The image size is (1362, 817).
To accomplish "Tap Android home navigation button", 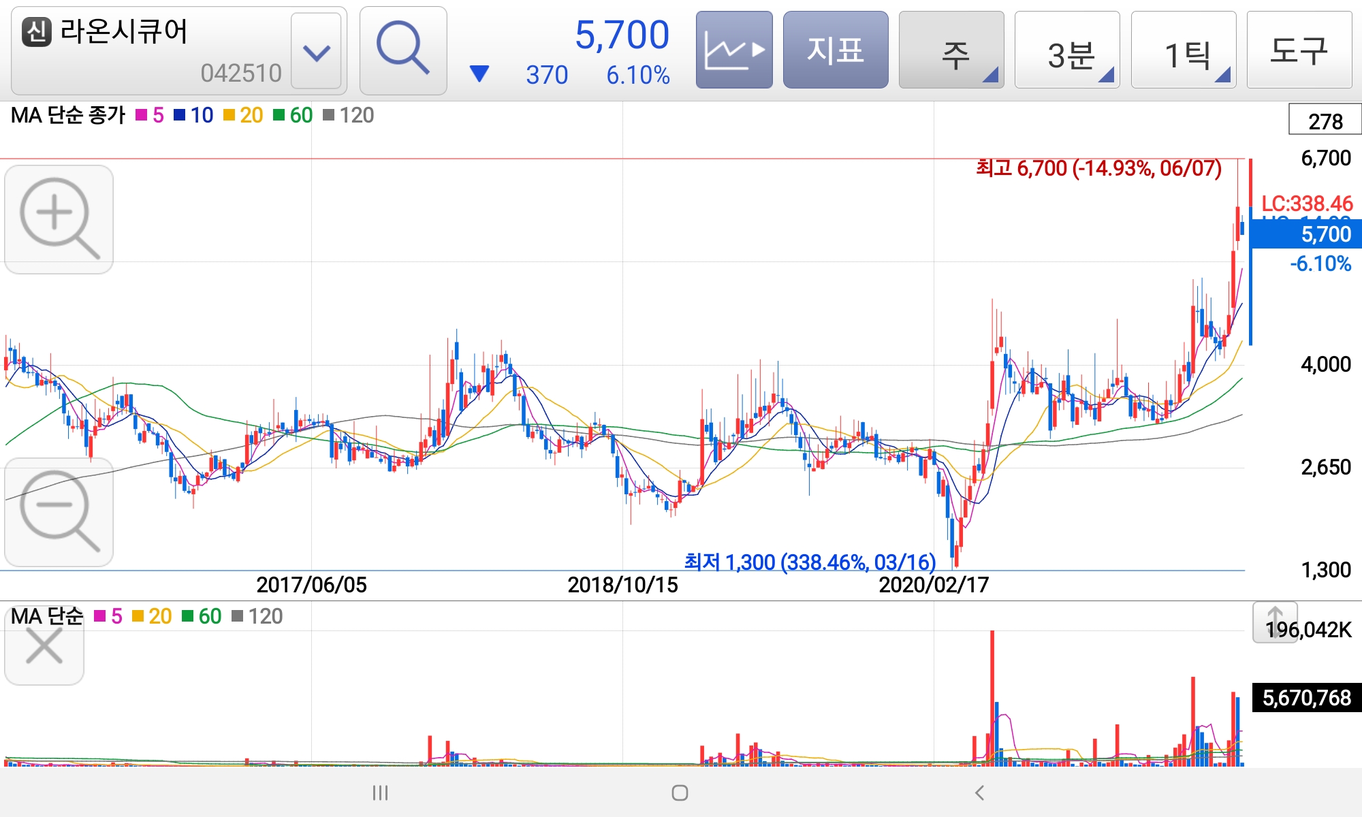I will click(680, 792).
